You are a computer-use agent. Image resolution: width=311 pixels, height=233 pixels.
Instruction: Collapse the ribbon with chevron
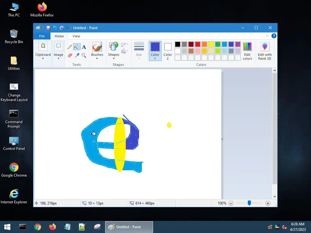pyautogui.click(x=267, y=36)
